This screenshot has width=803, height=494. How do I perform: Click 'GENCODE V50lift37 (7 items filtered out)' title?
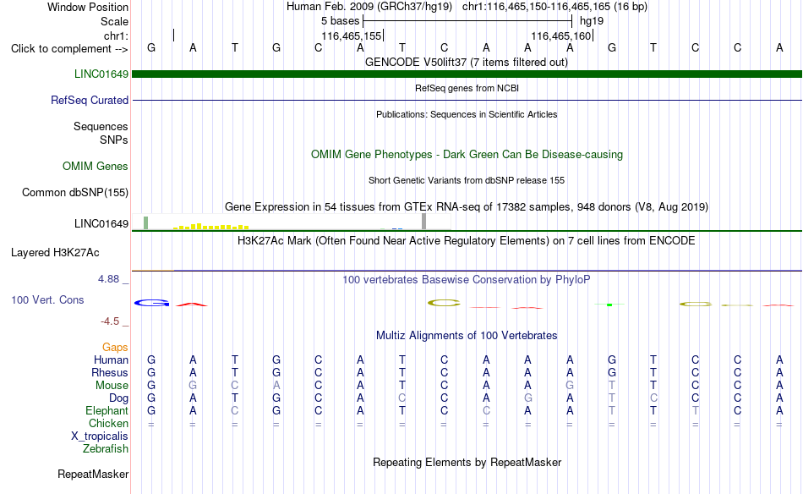(x=467, y=62)
